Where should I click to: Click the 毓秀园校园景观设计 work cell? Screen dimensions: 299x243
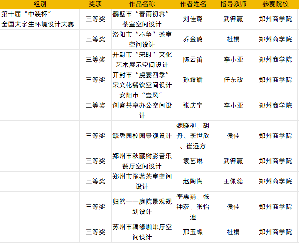(142, 136)
